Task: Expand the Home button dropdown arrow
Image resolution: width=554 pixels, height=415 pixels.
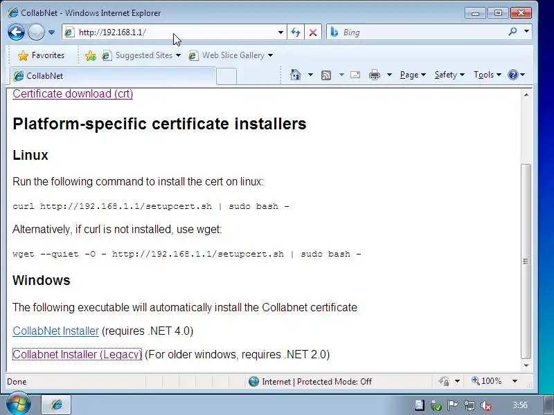Action: pos(310,75)
